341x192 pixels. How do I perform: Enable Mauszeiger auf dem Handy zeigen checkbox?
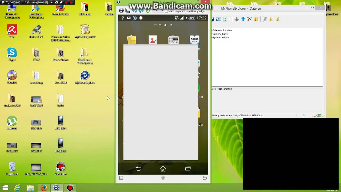[x=166, y=11]
